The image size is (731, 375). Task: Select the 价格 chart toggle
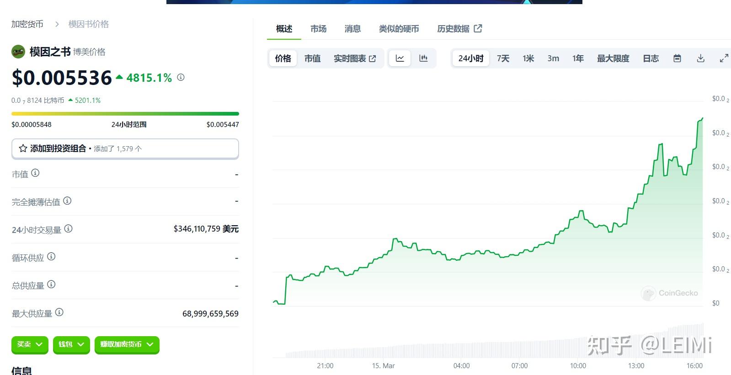[283, 58]
